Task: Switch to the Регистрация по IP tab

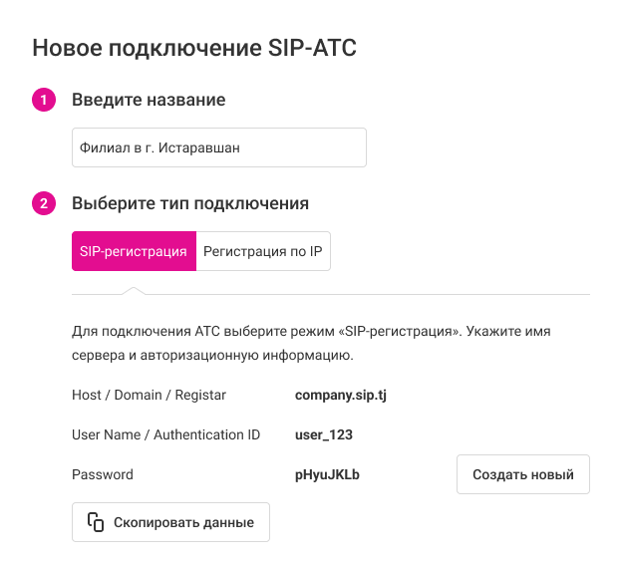Action: (x=263, y=252)
